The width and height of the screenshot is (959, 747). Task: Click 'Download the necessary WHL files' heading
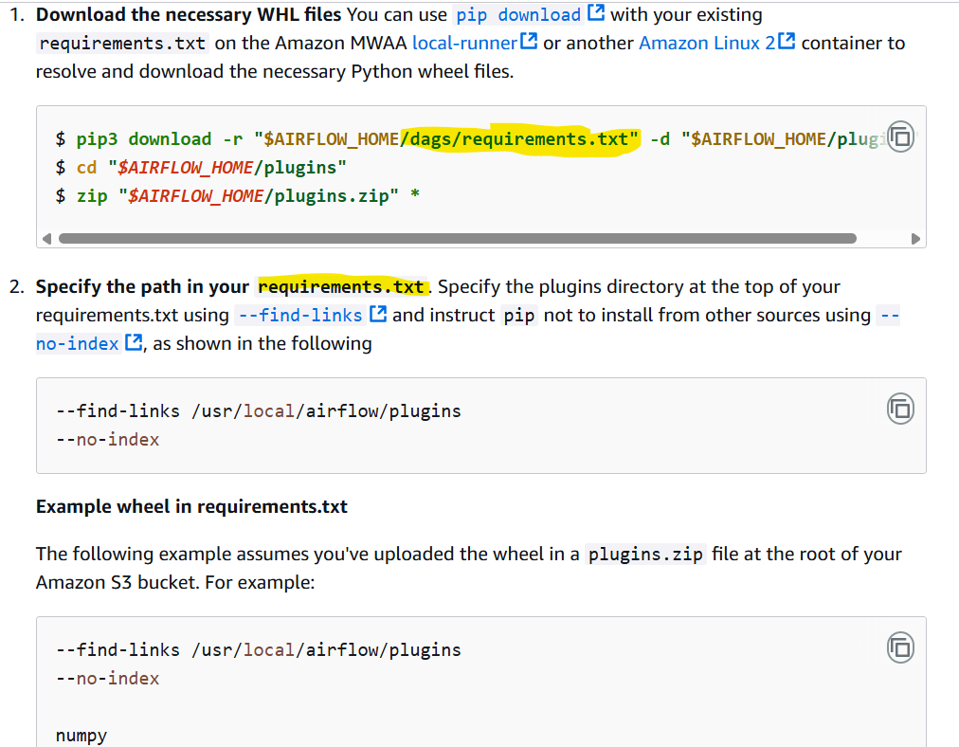pyautogui.click(x=189, y=14)
